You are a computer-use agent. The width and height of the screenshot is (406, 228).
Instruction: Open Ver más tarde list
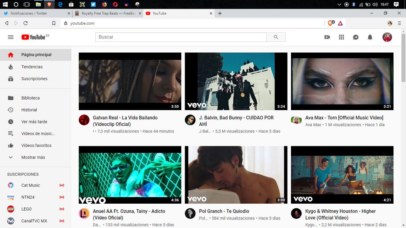pyautogui.click(x=36, y=122)
